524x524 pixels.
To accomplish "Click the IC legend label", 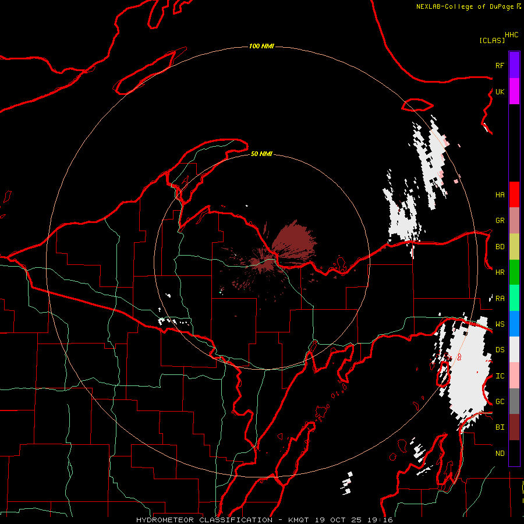I will [500, 376].
